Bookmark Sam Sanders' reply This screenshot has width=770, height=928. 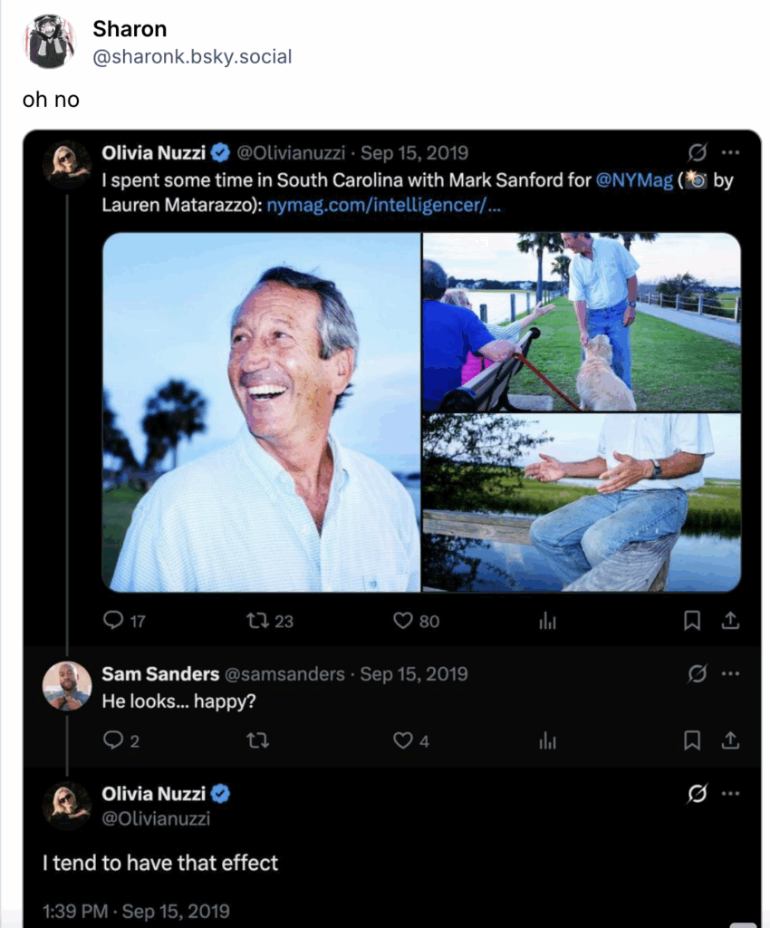(x=692, y=740)
